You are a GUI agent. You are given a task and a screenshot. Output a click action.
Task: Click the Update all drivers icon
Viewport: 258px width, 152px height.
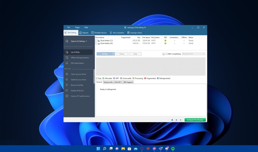67,90
